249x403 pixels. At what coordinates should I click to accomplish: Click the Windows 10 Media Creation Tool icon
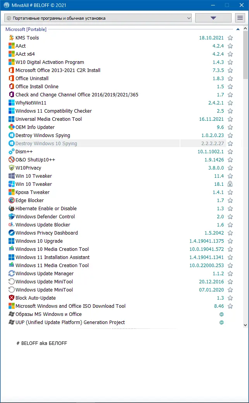pos(11,249)
